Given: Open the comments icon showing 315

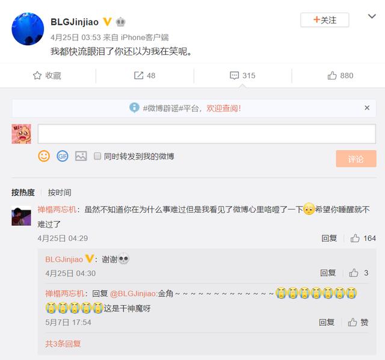Looking at the screenshot, I should pyautogui.click(x=234, y=75).
